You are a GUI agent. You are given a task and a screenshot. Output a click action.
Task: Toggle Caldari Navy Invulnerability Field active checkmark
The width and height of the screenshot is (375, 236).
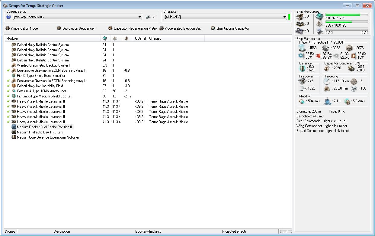(8, 86)
